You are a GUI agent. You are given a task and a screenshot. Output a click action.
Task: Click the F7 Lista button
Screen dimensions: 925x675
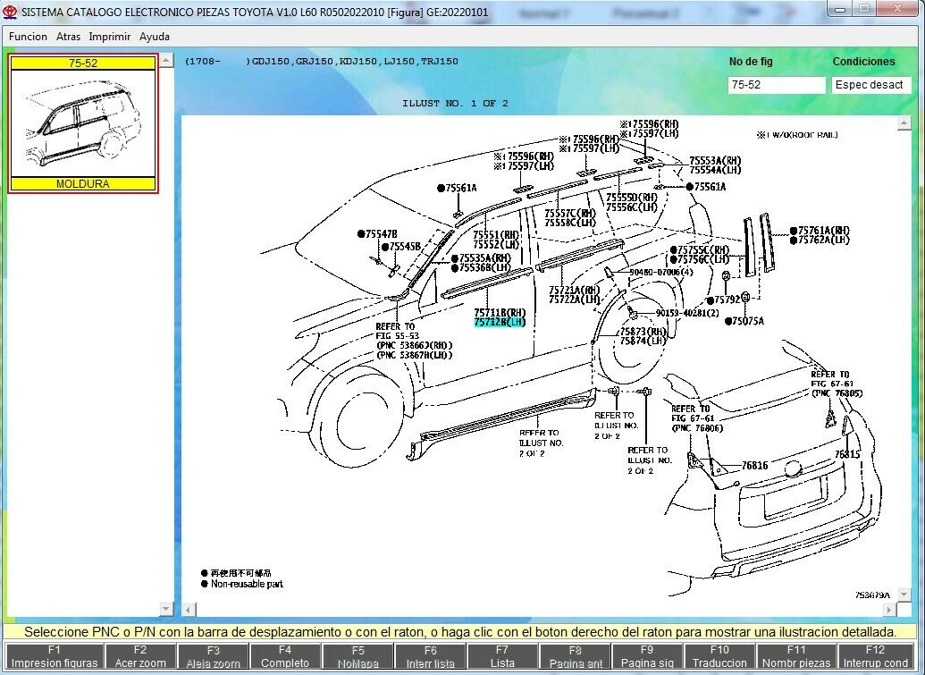point(502,656)
